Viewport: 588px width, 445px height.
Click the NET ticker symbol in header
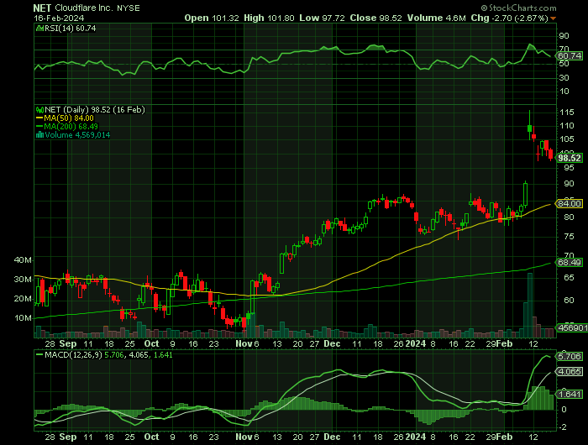point(42,8)
